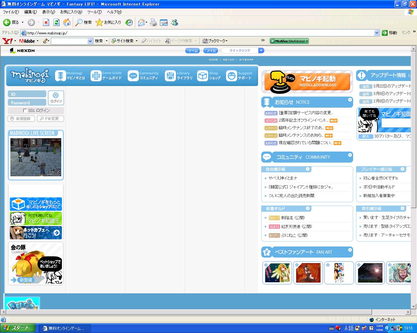Expand the コミュニティ COMMUNITY plus icon
The height and width of the screenshot is (333, 417).
[x=350, y=155]
